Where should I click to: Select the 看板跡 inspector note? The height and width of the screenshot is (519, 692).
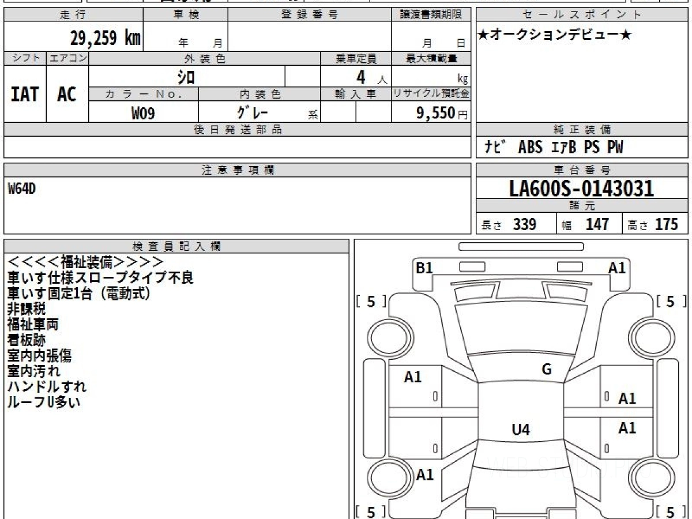click(x=27, y=340)
